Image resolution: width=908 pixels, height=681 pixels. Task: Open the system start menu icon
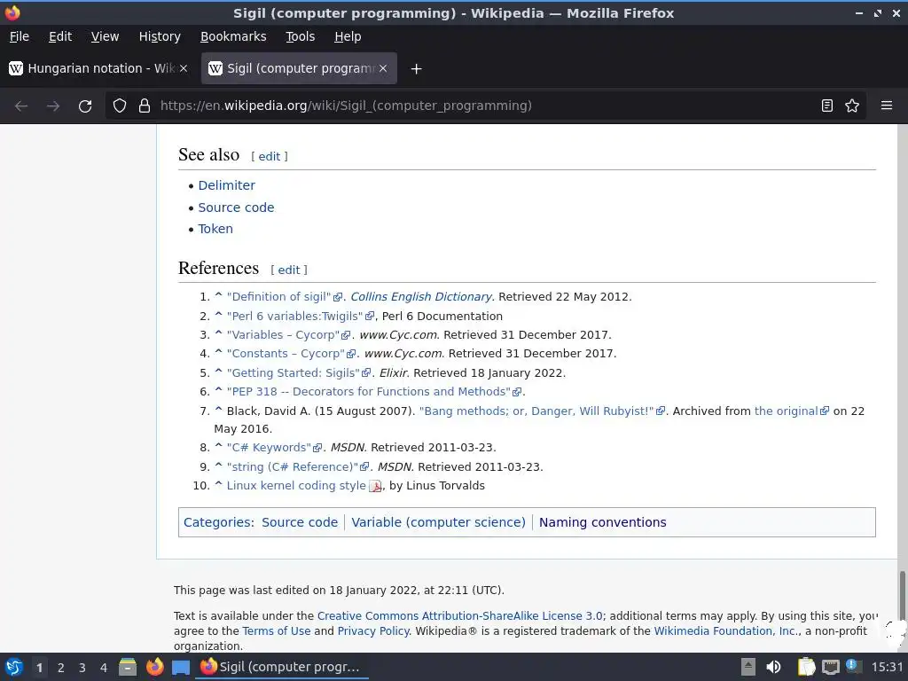pyautogui.click(x=14, y=667)
